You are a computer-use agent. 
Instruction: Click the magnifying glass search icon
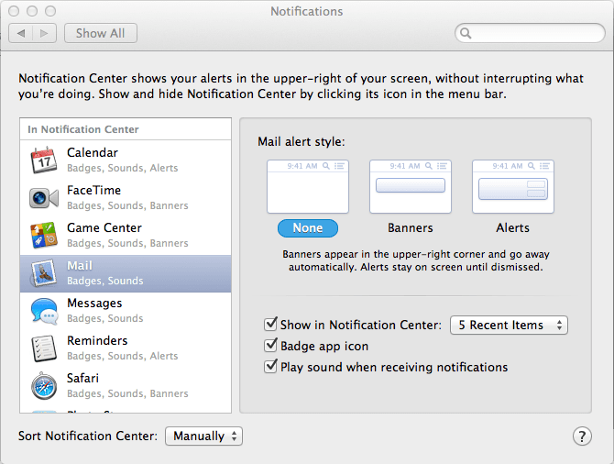(466, 33)
